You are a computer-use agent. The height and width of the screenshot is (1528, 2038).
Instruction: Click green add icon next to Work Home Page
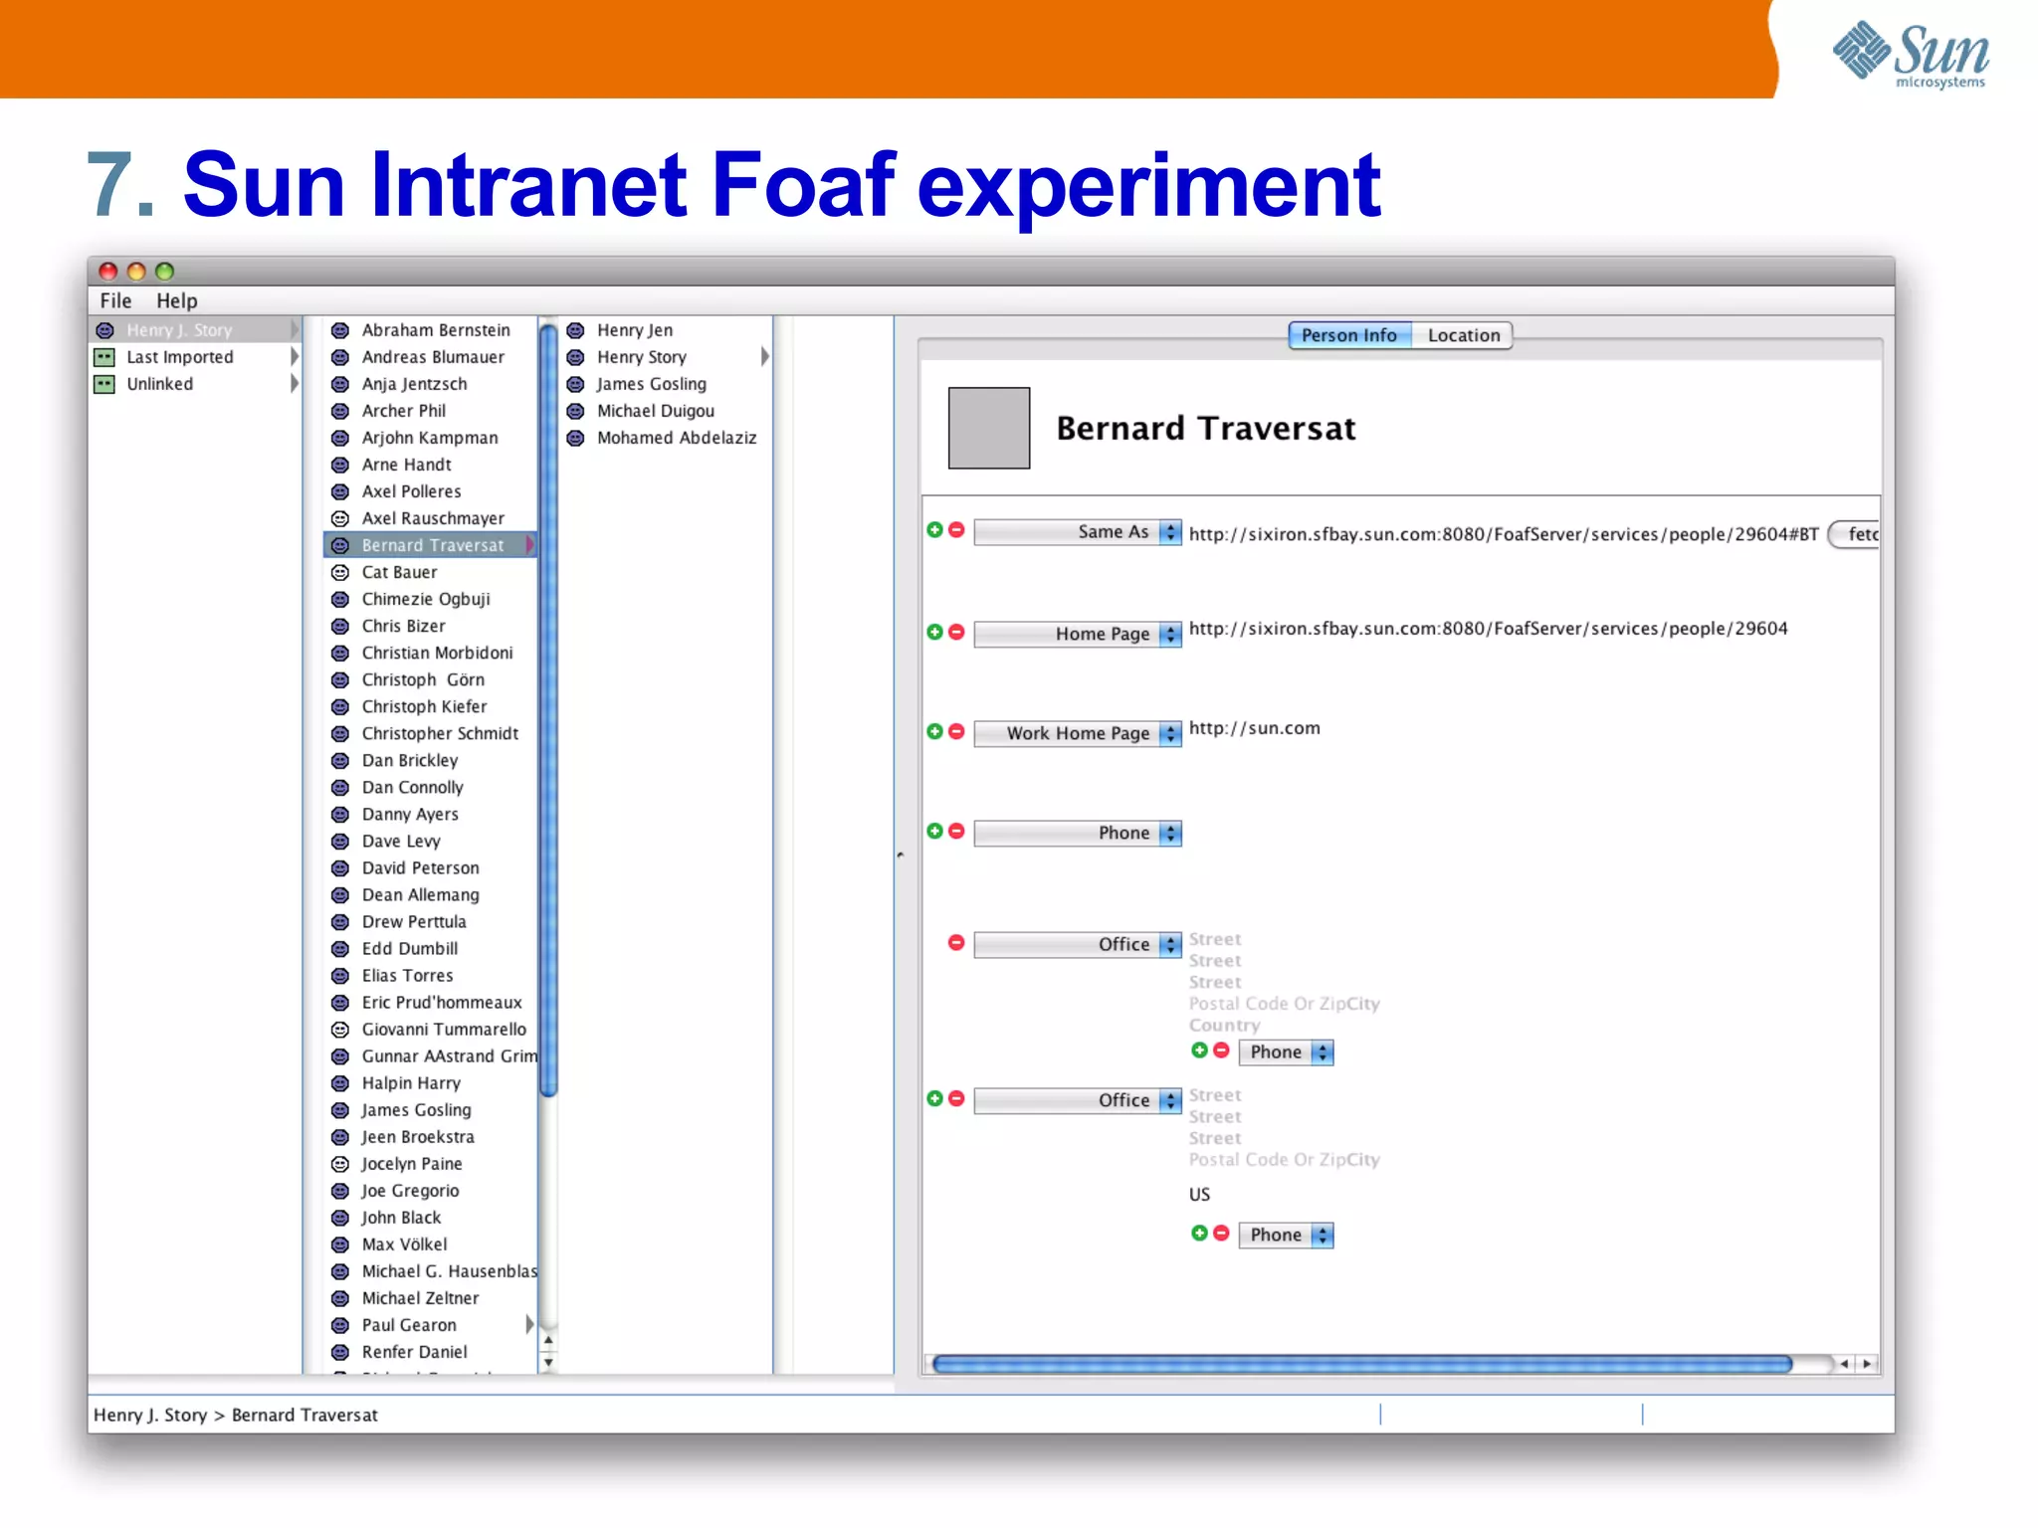tap(934, 731)
